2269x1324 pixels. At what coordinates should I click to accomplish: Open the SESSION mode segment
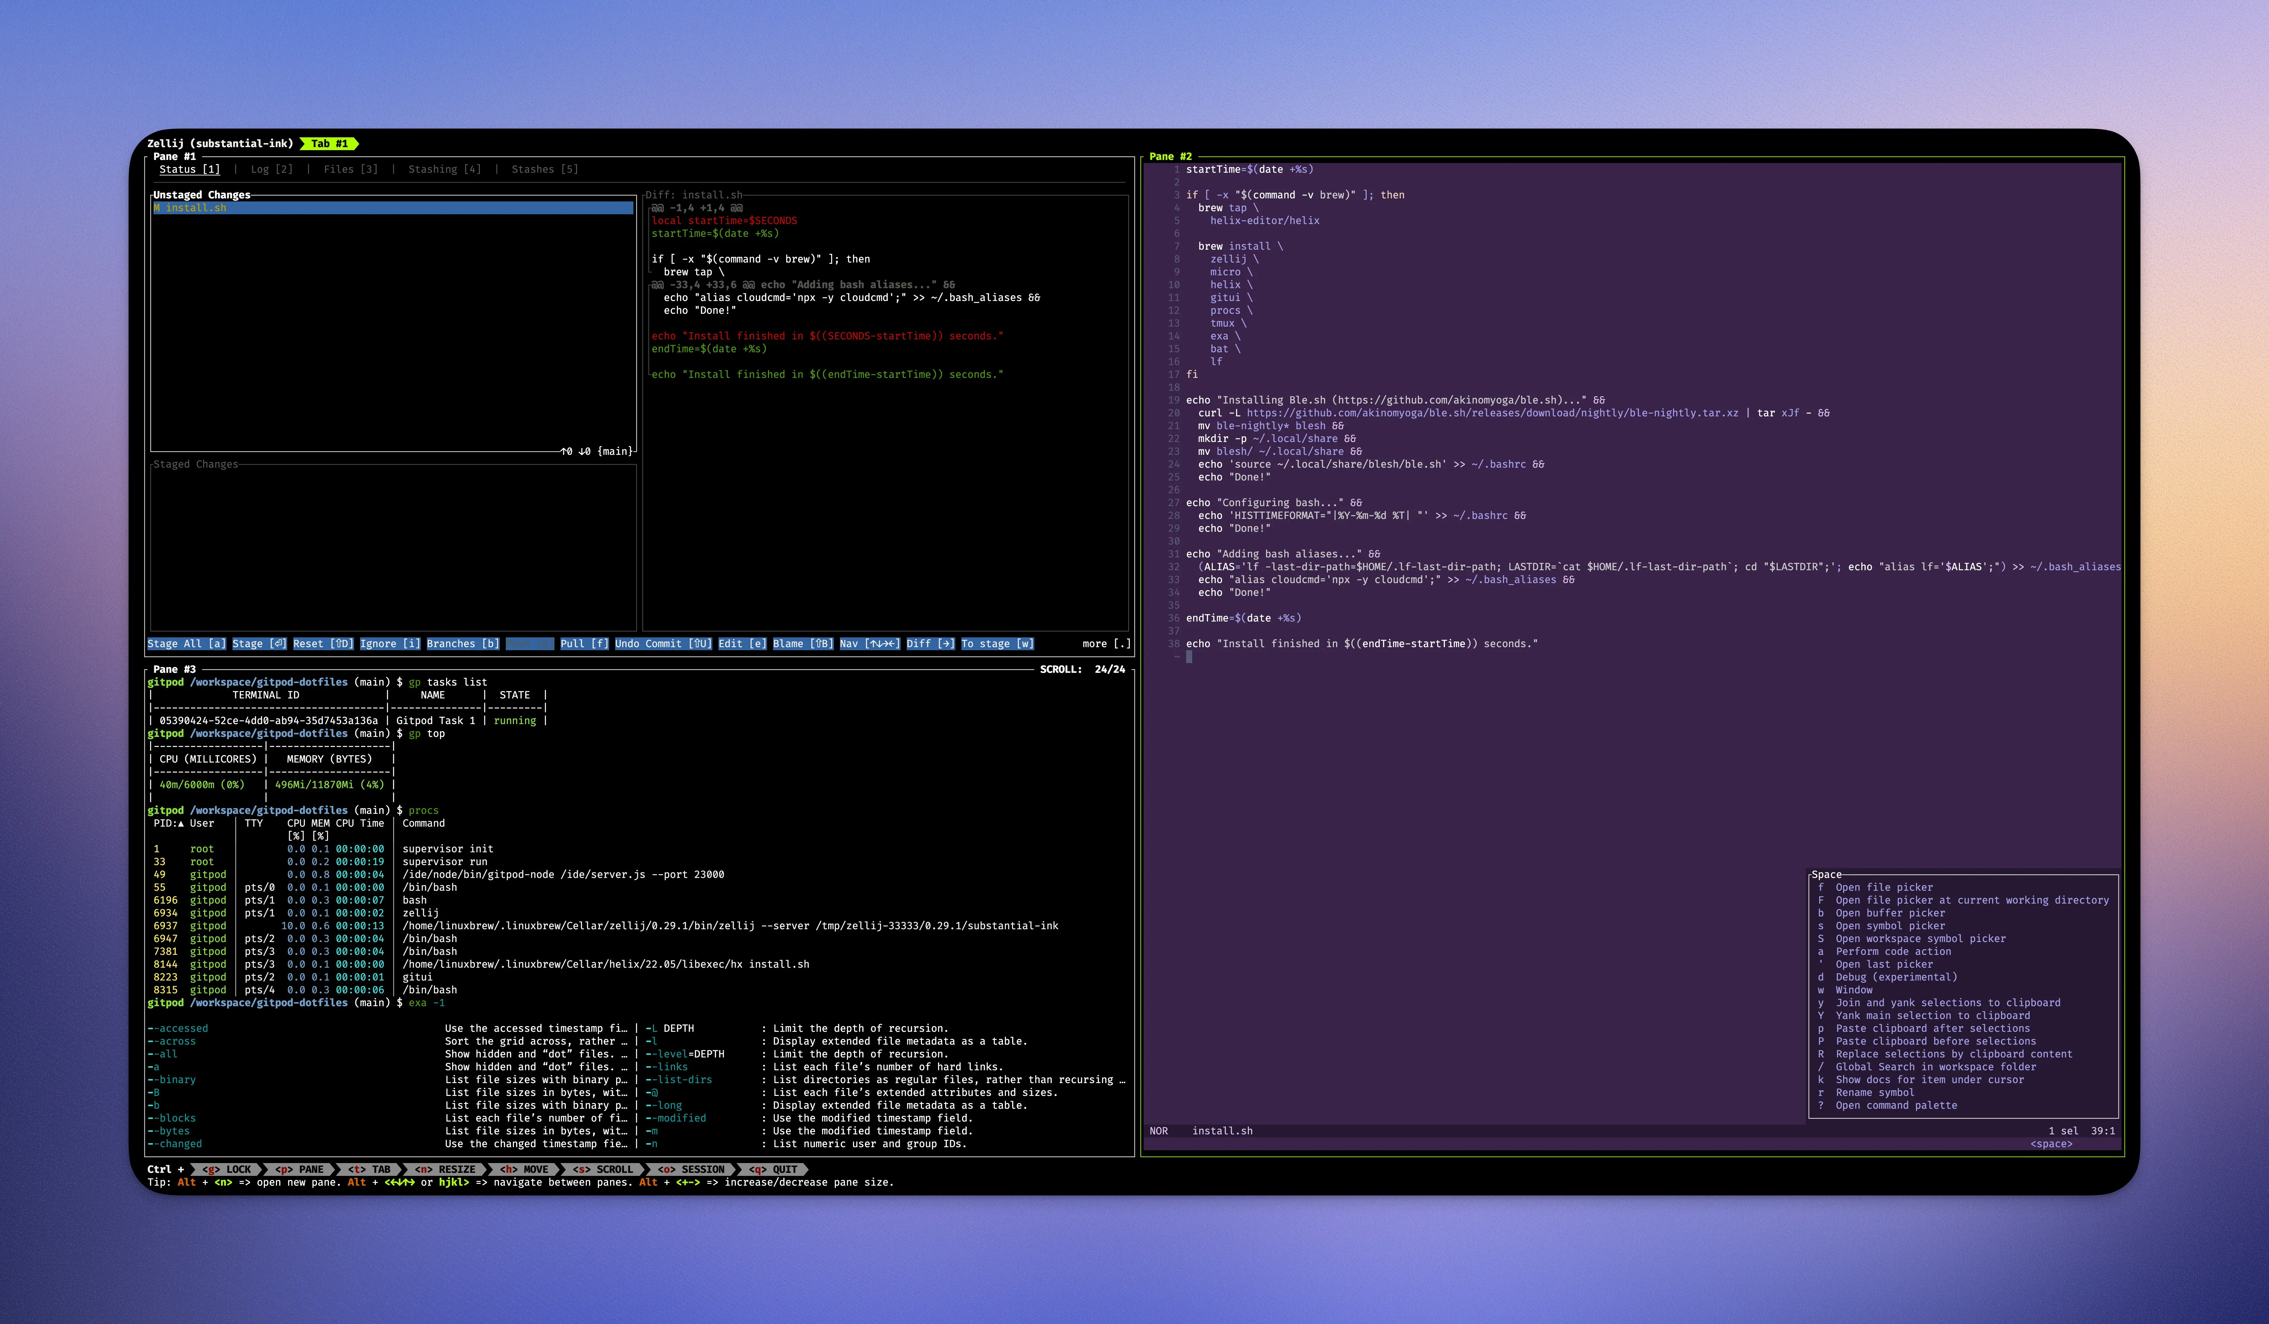[x=691, y=1169]
